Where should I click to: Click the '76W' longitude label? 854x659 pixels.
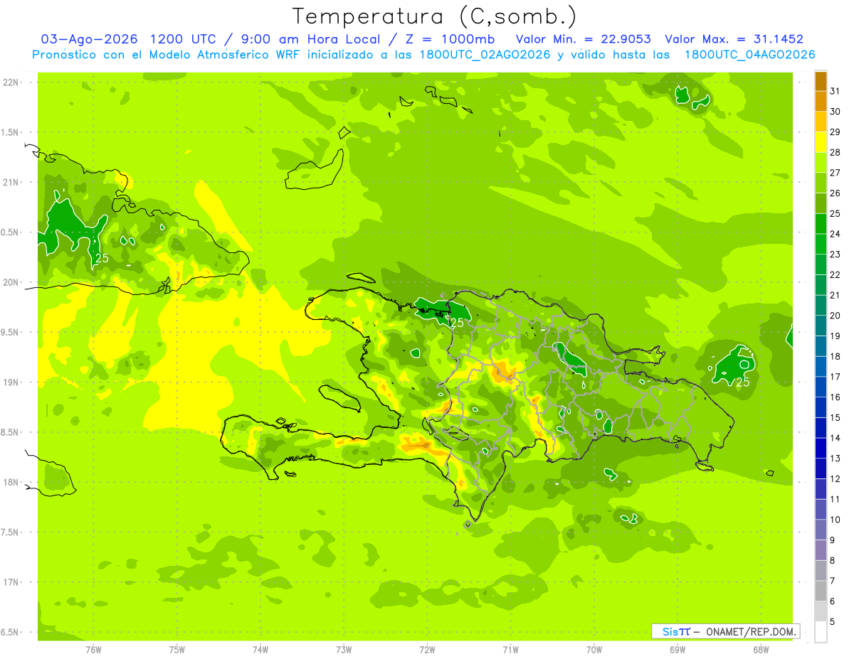[x=93, y=650]
